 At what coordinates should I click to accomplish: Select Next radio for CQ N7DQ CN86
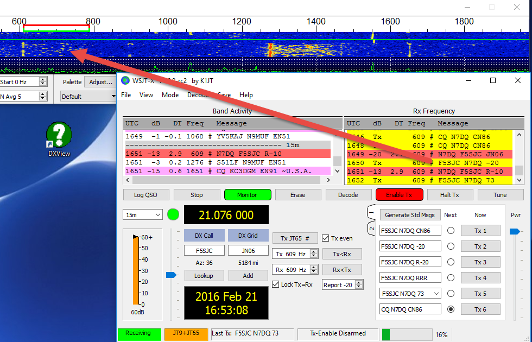tap(451, 309)
